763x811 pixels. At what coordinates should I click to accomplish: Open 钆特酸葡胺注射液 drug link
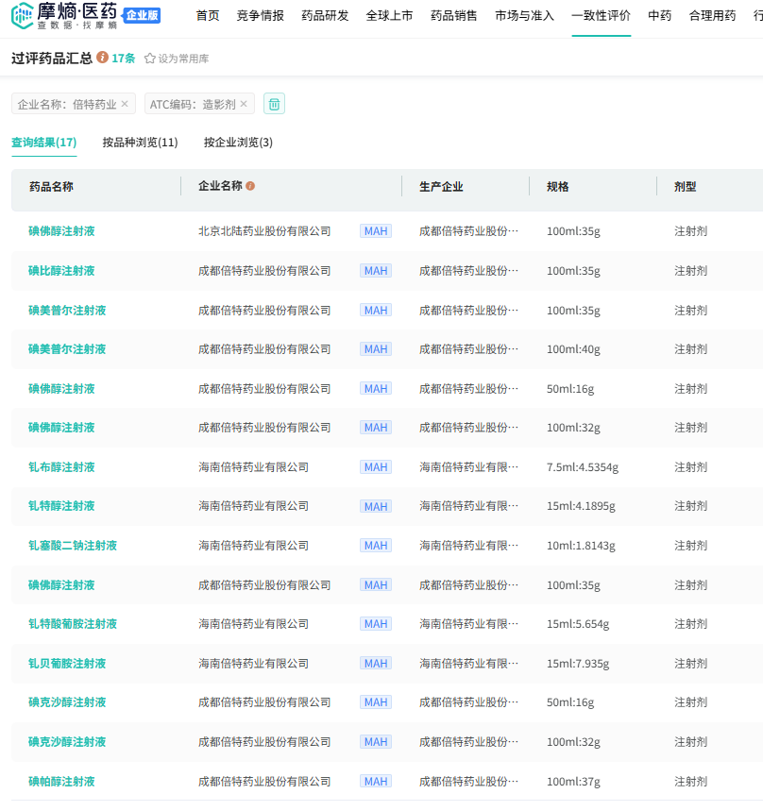pos(73,624)
